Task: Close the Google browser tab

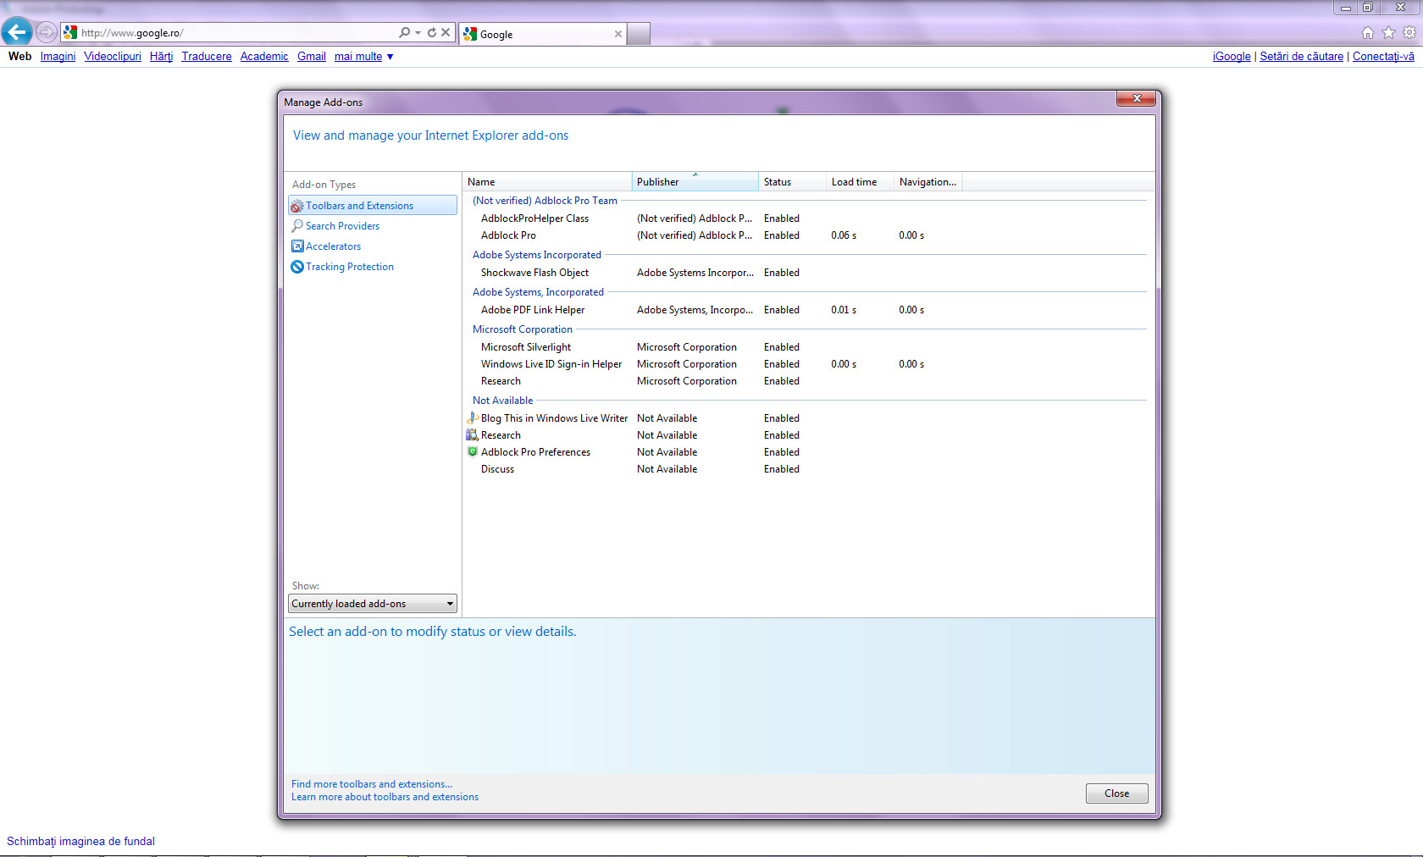Action: pos(618,34)
